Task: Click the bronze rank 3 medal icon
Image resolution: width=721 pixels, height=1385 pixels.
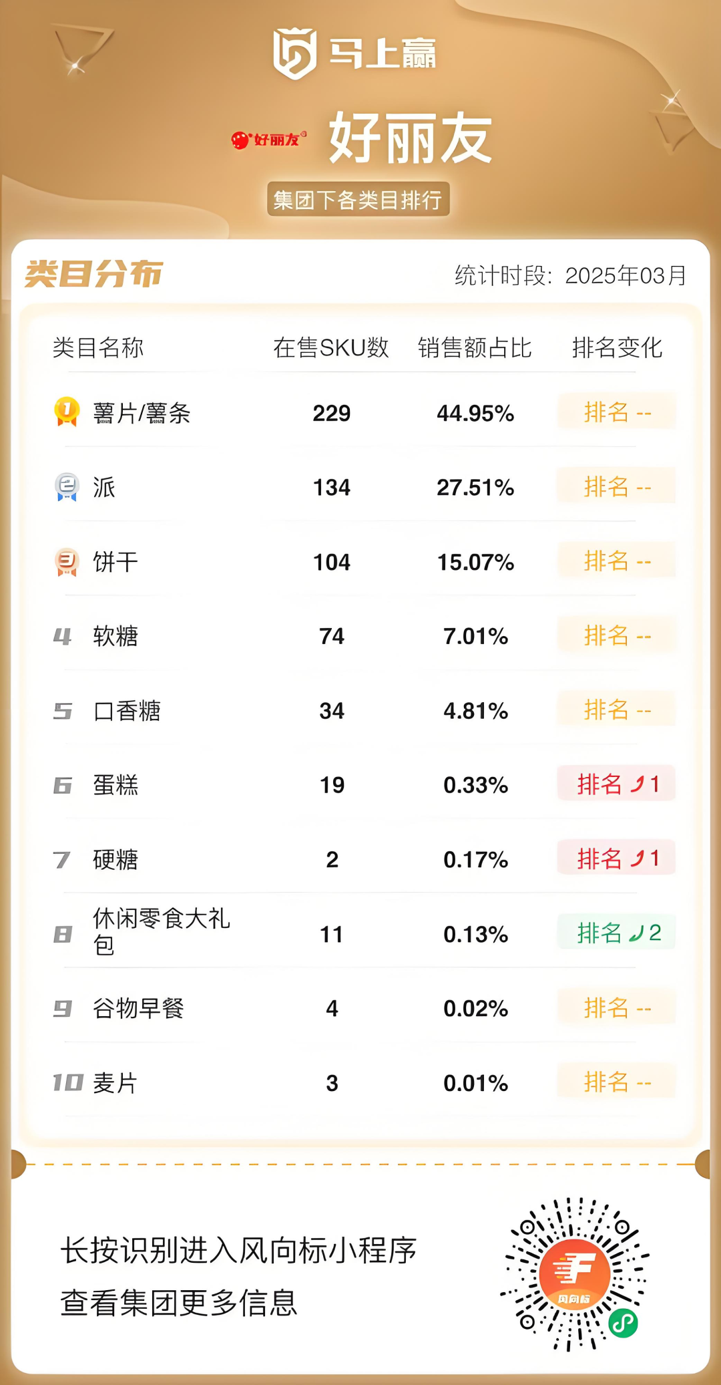Action: point(67,561)
